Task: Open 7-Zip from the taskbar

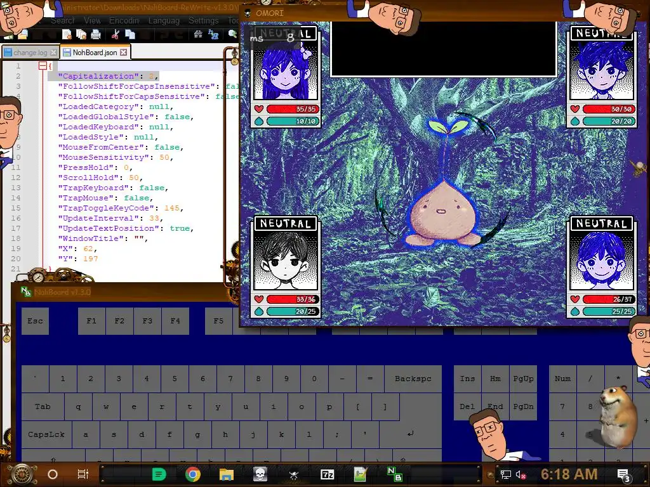Action: (328, 474)
